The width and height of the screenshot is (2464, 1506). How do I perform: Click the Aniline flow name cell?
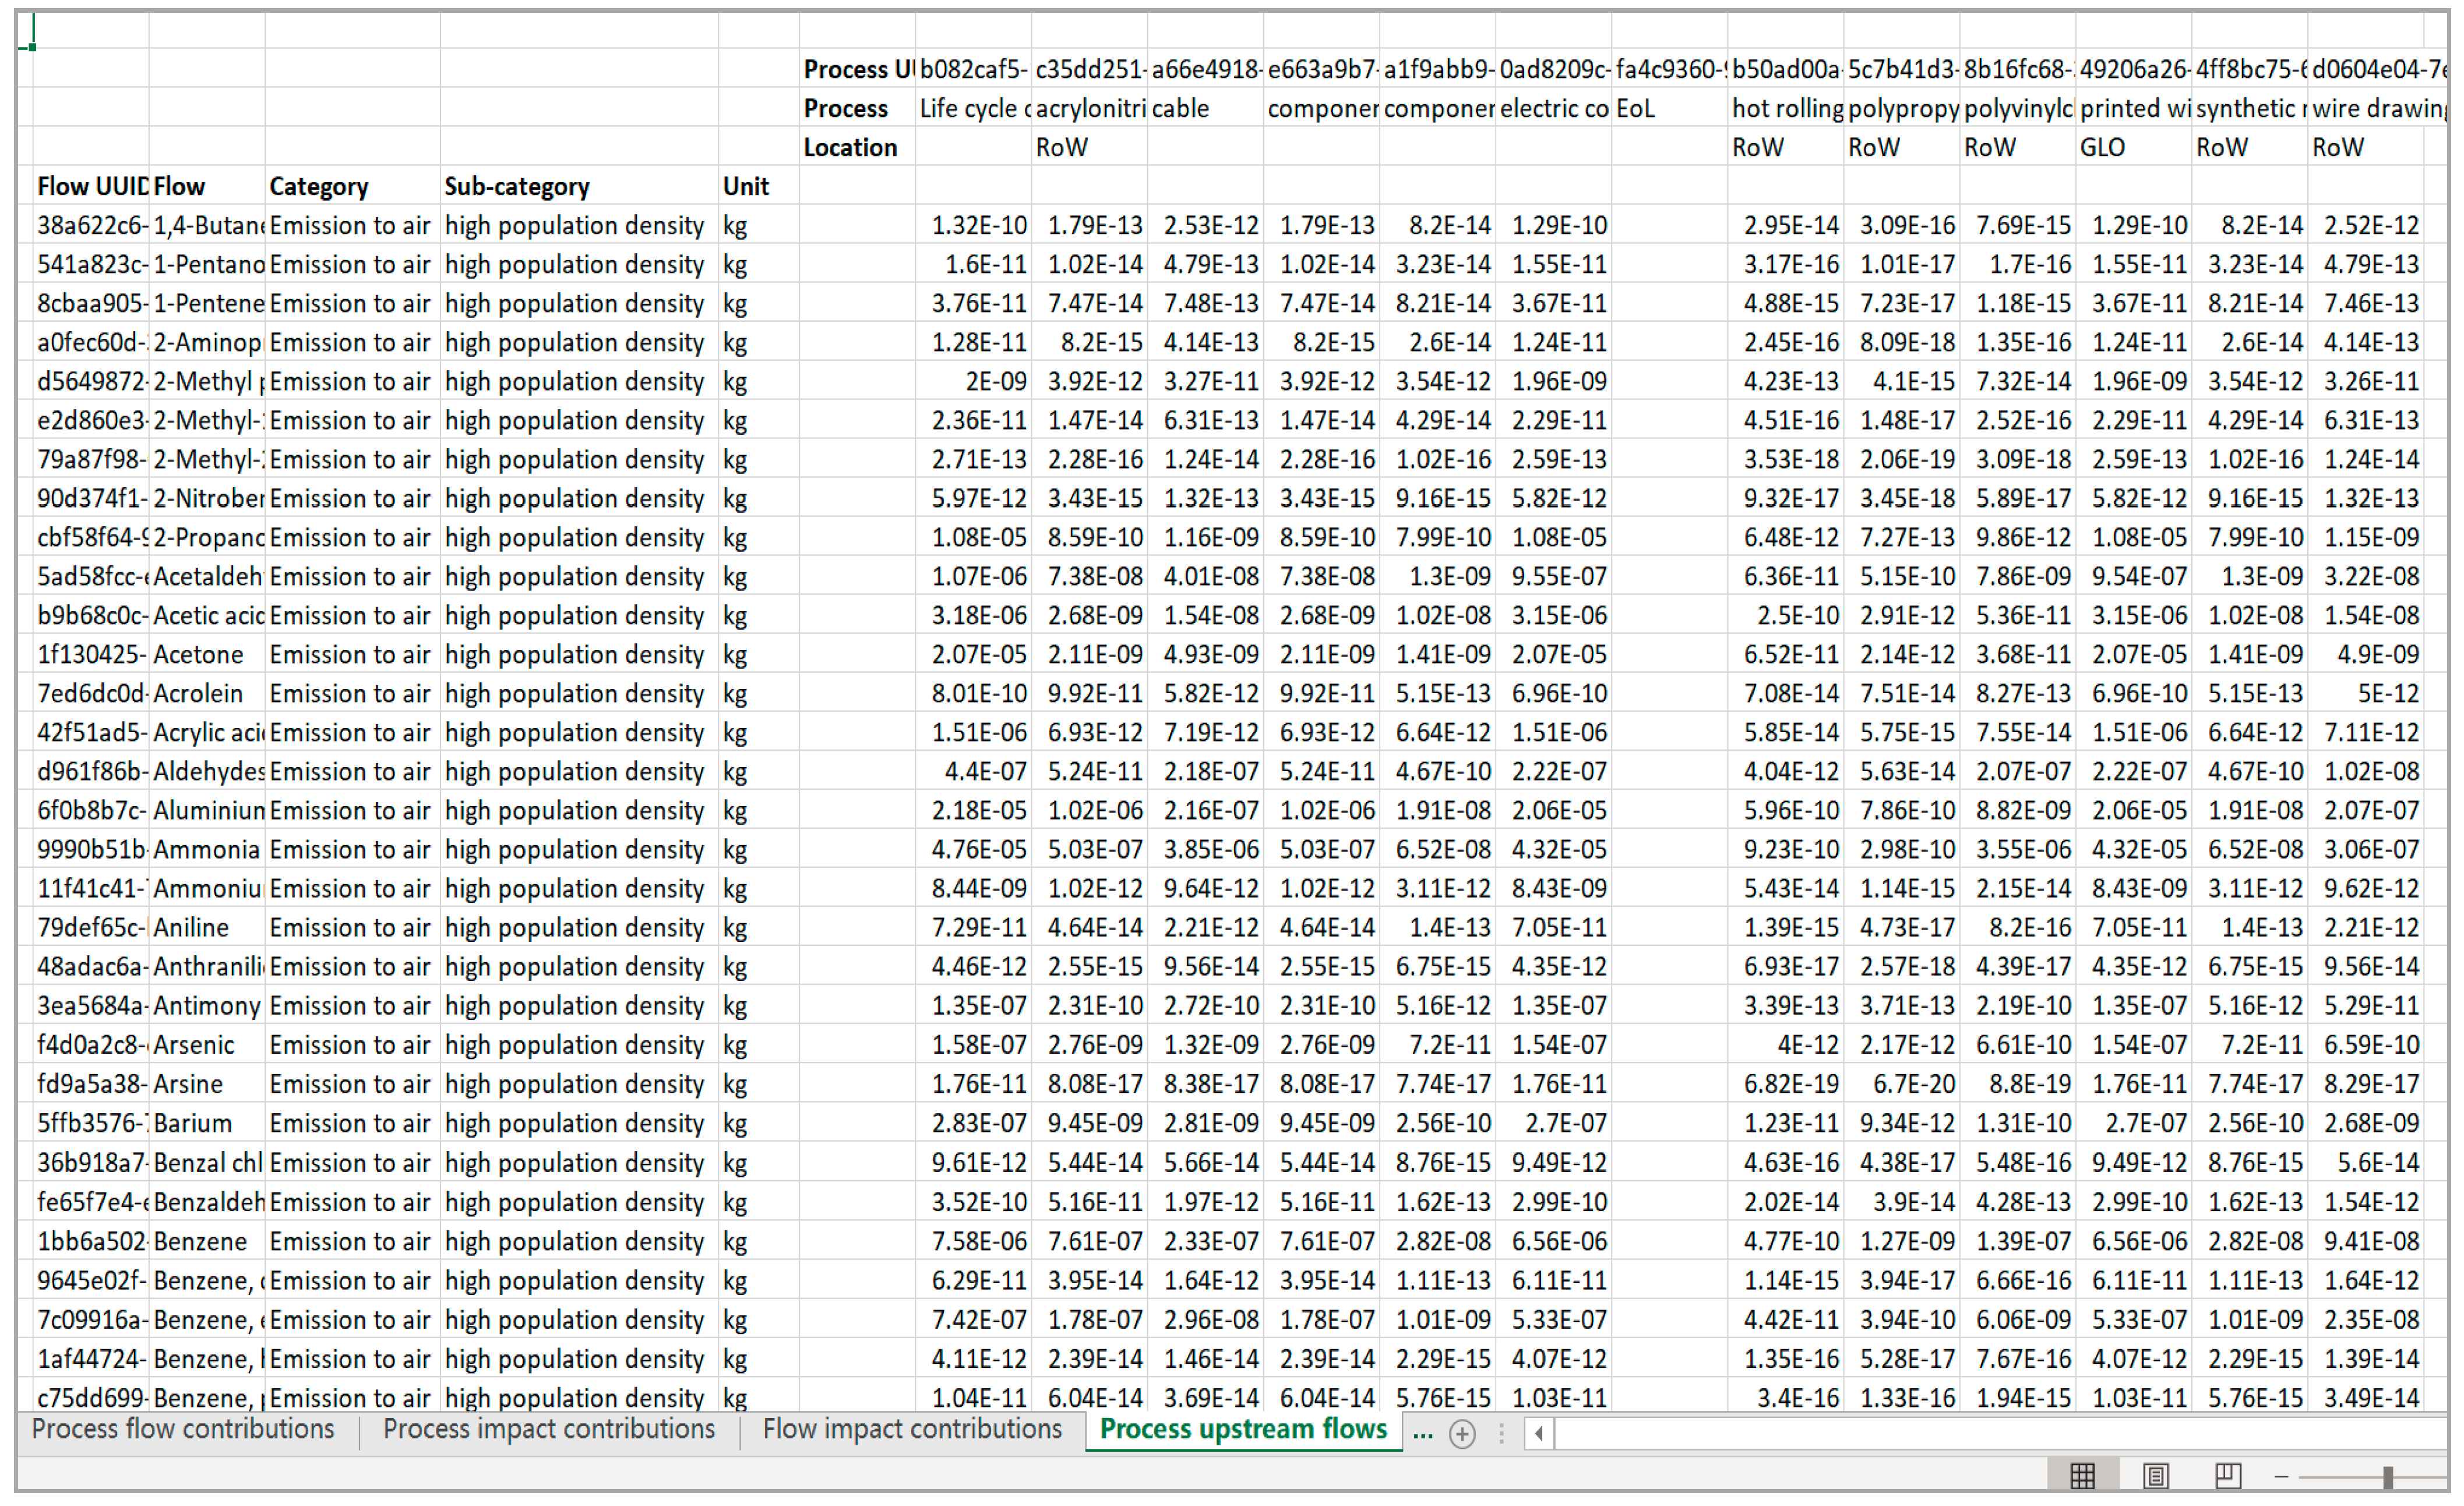point(207,928)
